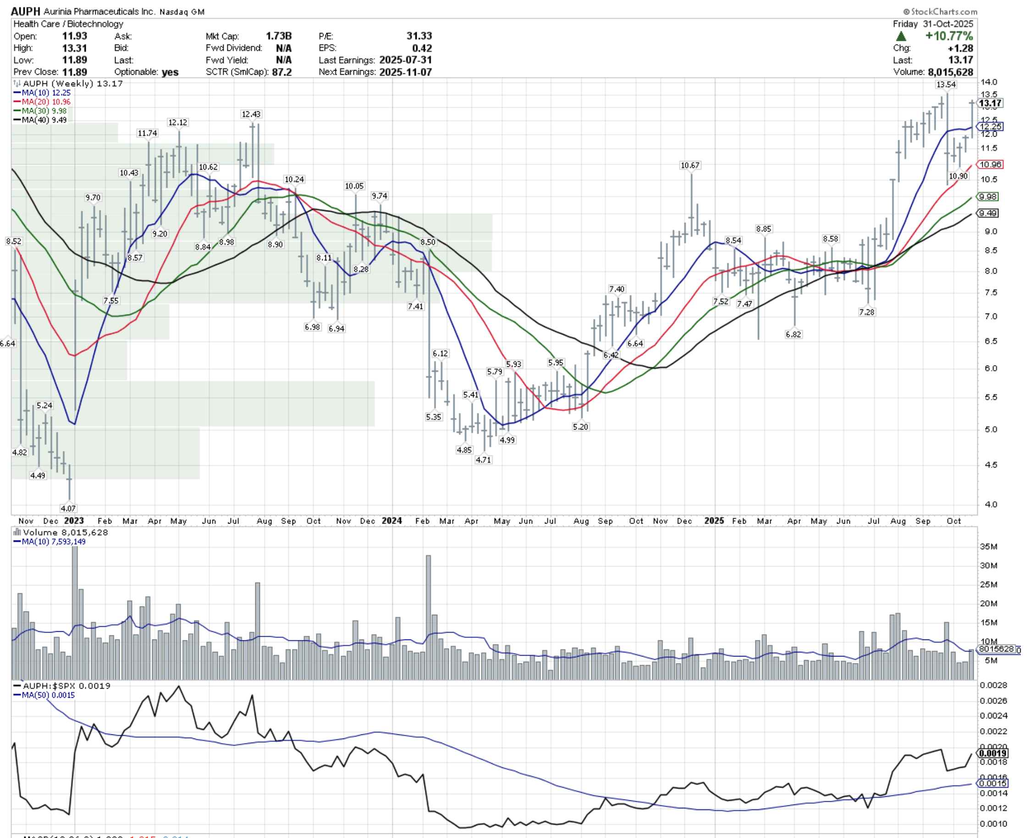Viewport: 1036px width, 838px height.
Task: Click the StockCharts.com copyright logo
Action: (940, 11)
